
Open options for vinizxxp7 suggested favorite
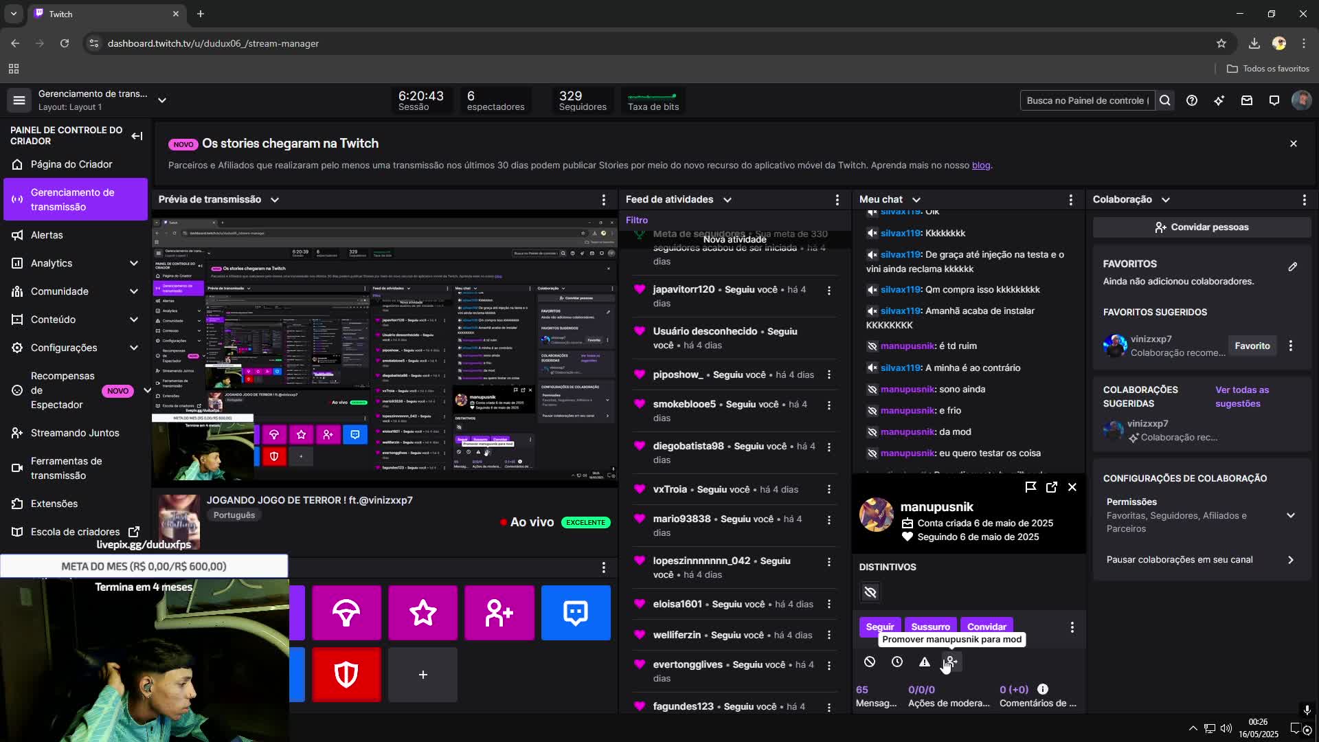click(x=1290, y=346)
